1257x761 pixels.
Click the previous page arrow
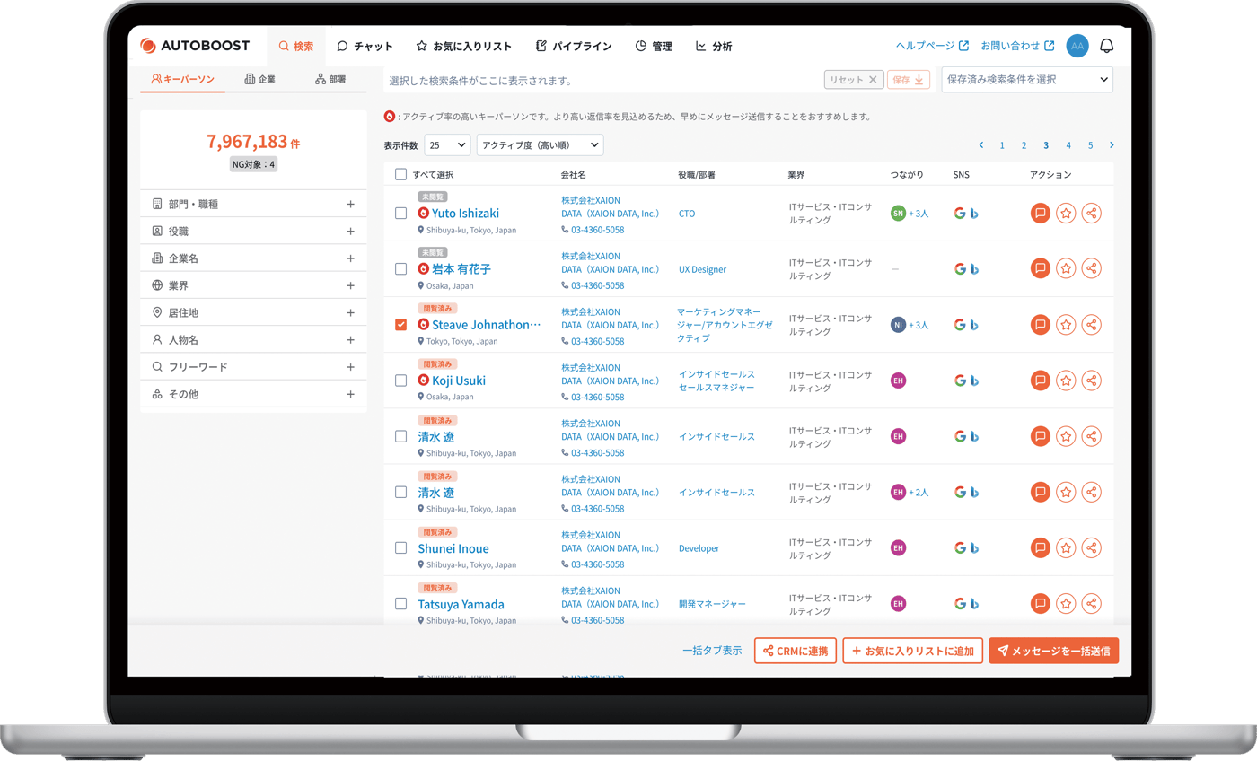point(981,144)
